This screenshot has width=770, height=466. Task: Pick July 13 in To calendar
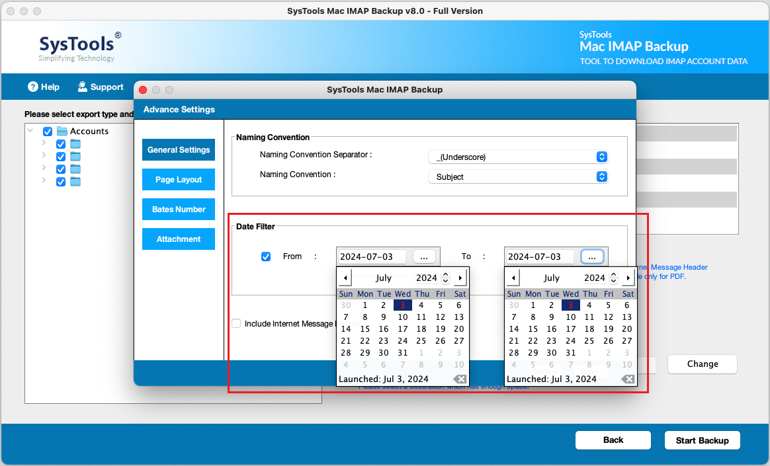pos(627,317)
